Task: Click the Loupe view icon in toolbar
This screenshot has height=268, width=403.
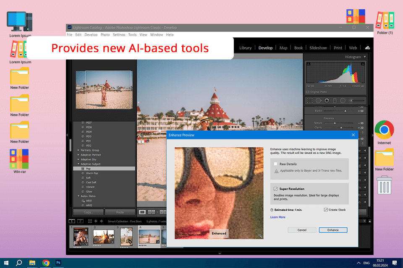Action: tap(142, 212)
